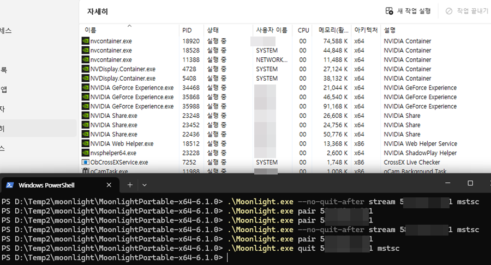Image resolution: width=491 pixels, height=265 pixels.
Task: Click the NVDisplay.Container.exe icon with PID 4728
Action: pos(86,69)
